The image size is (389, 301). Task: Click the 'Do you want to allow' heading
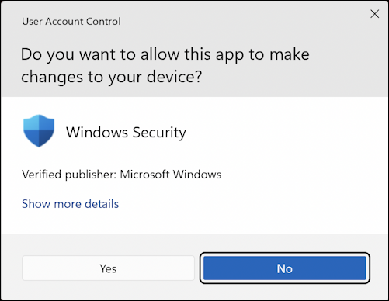165,65
